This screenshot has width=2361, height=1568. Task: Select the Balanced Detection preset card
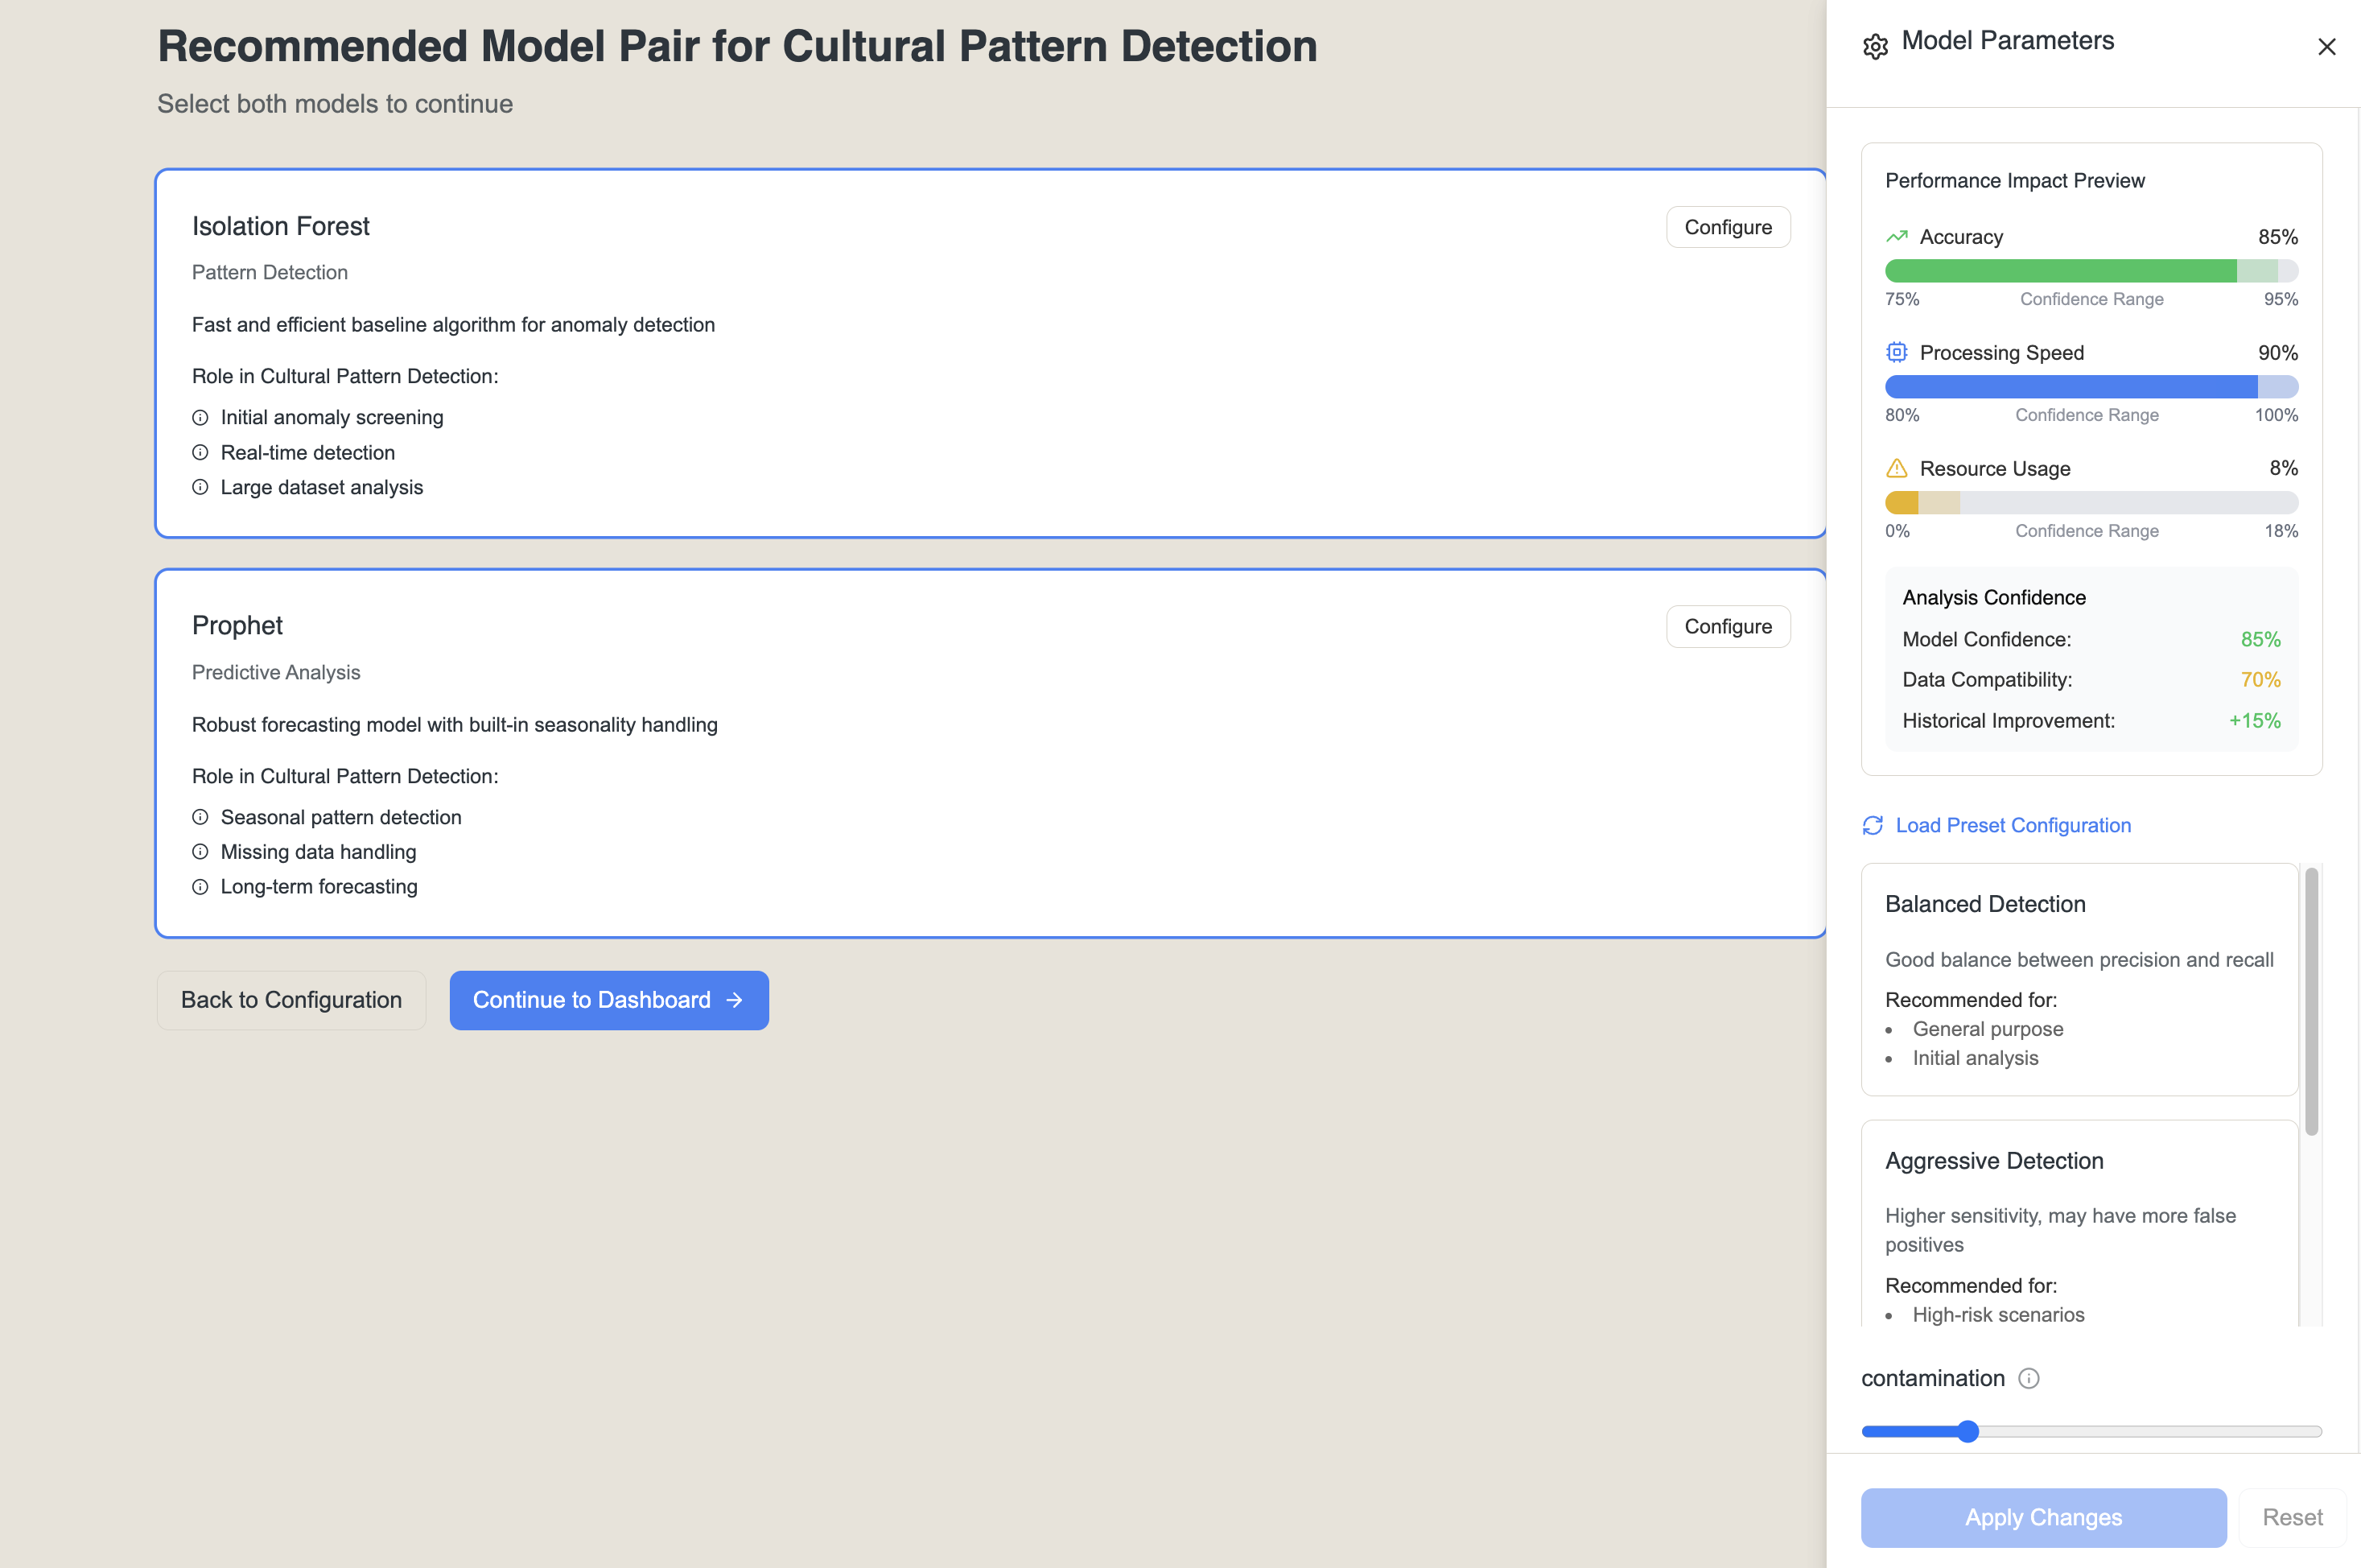2079,979
